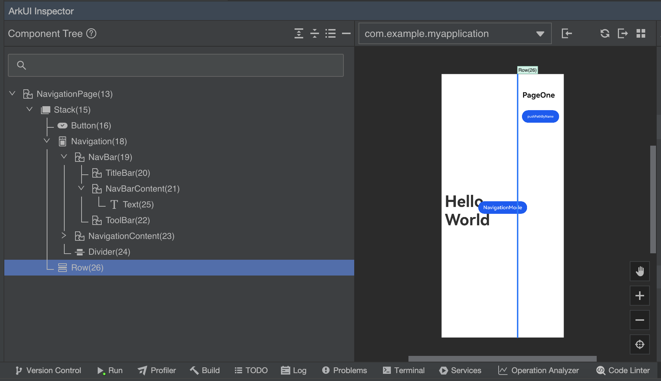Refresh the inspector view

(x=605, y=33)
